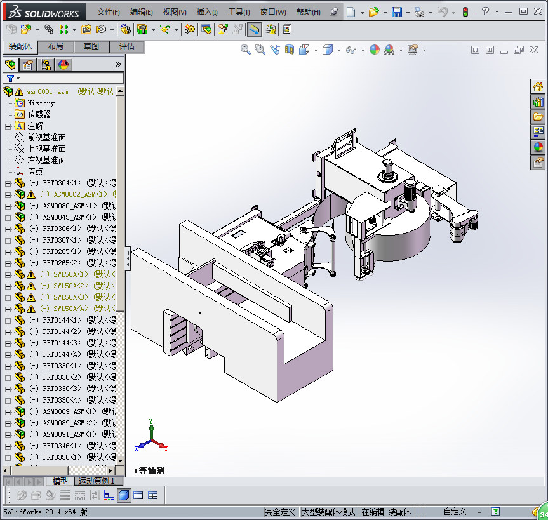Select the 上视基准面 plane
548x520 pixels.
(x=47, y=149)
